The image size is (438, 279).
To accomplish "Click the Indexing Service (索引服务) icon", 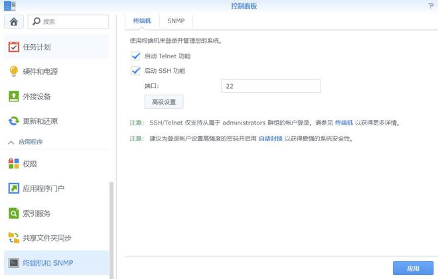I will (13, 213).
